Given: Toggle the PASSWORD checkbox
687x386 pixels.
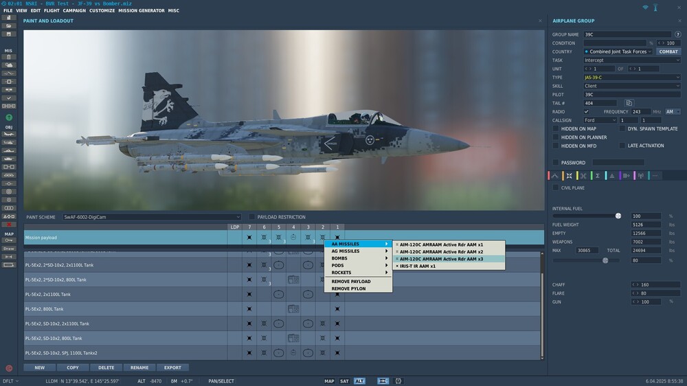Looking at the screenshot, I should [556, 163].
